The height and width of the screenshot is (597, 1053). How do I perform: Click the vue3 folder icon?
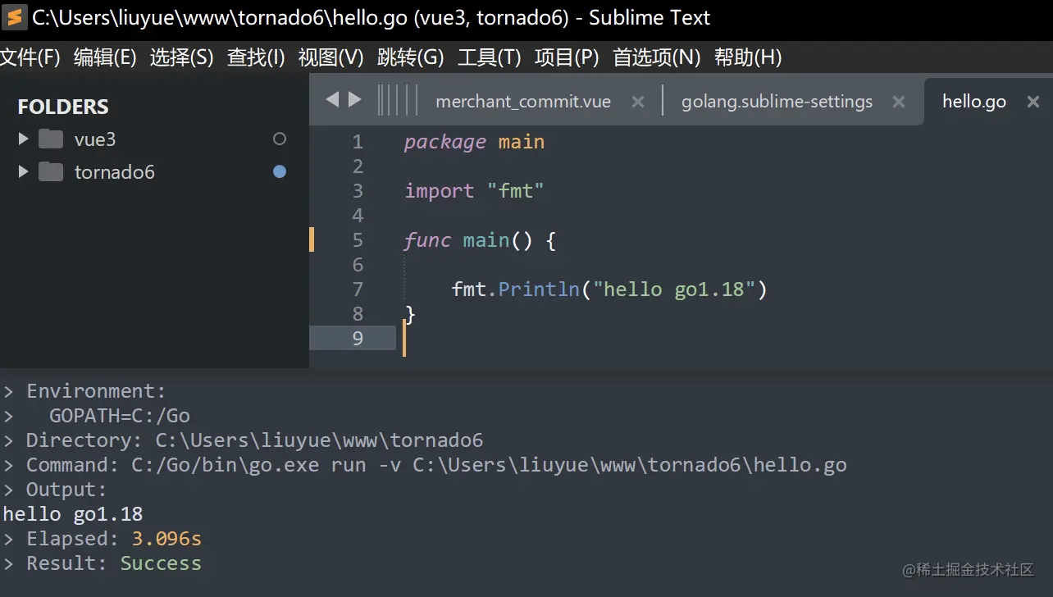[x=51, y=139]
